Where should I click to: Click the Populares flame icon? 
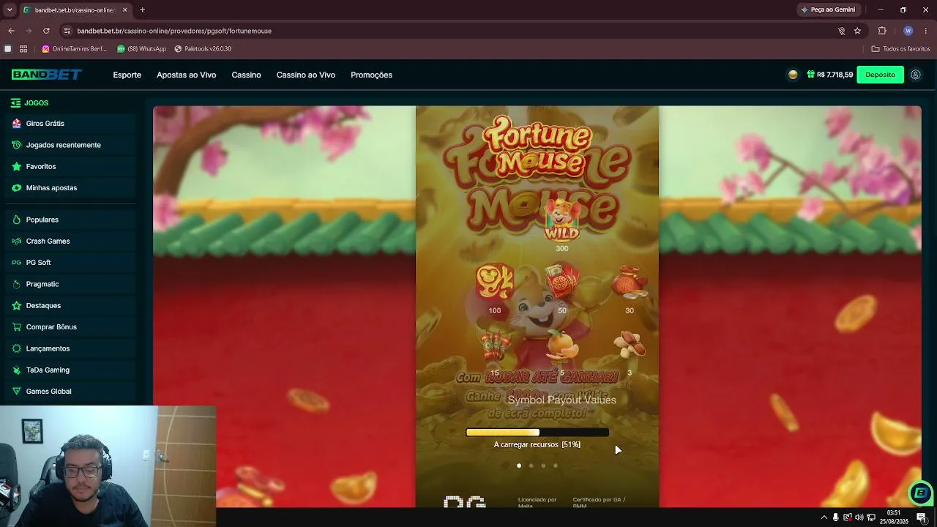tap(17, 220)
